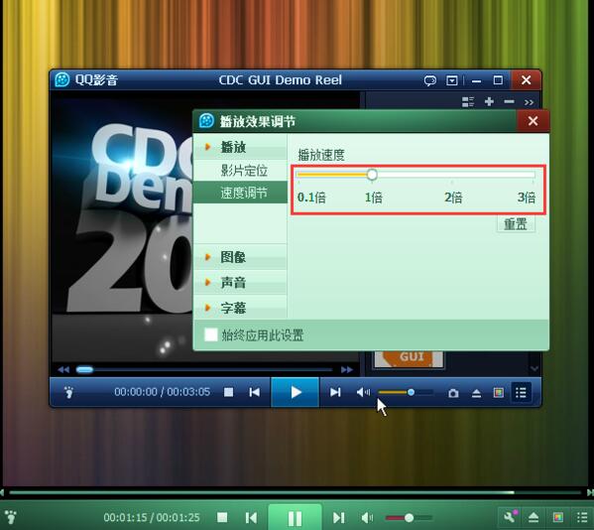Expand the 图像 section
Screen dimensions: 594x530
point(240,257)
